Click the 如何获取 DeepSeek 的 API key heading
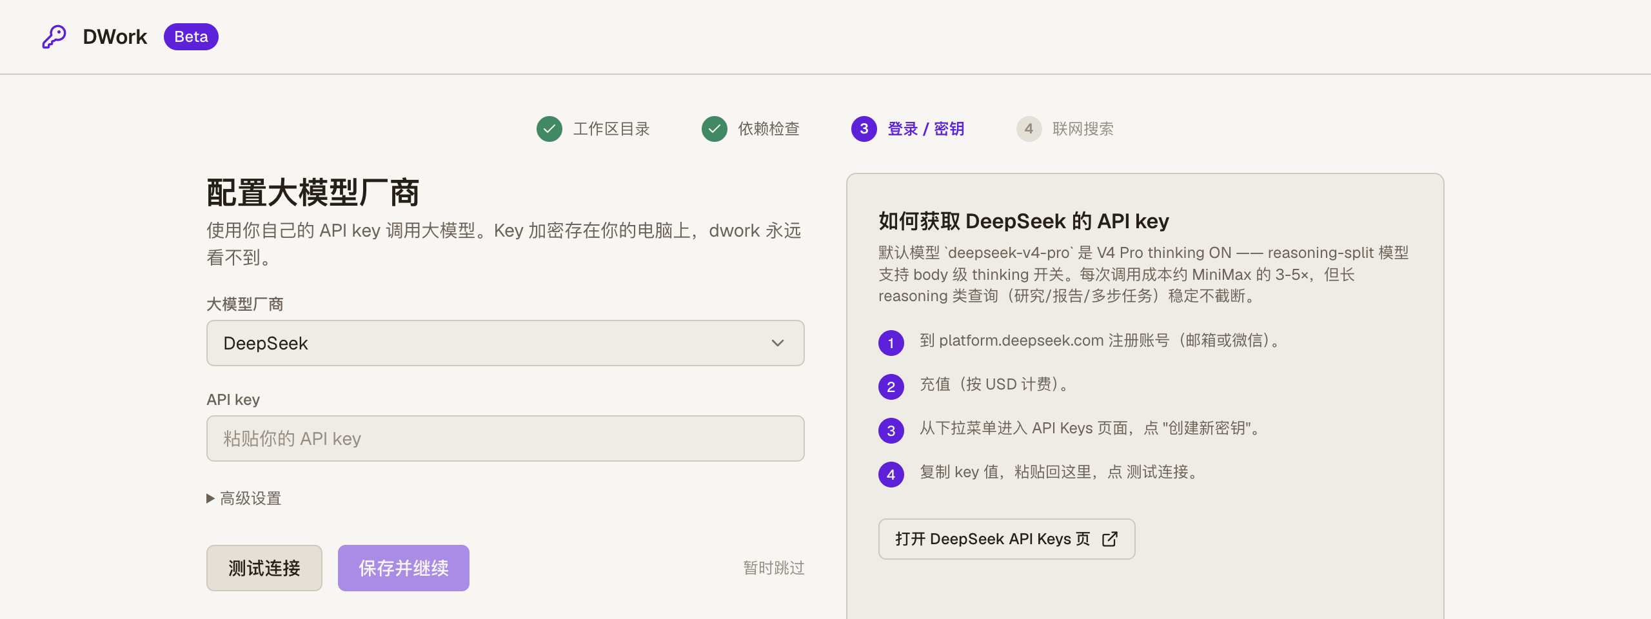Viewport: 1651px width, 619px height. (x=1023, y=221)
